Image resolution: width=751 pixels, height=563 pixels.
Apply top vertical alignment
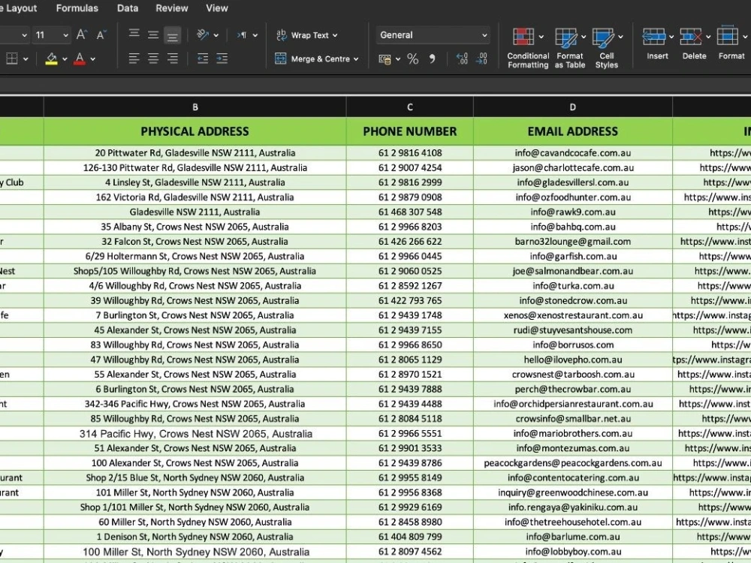(134, 34)
